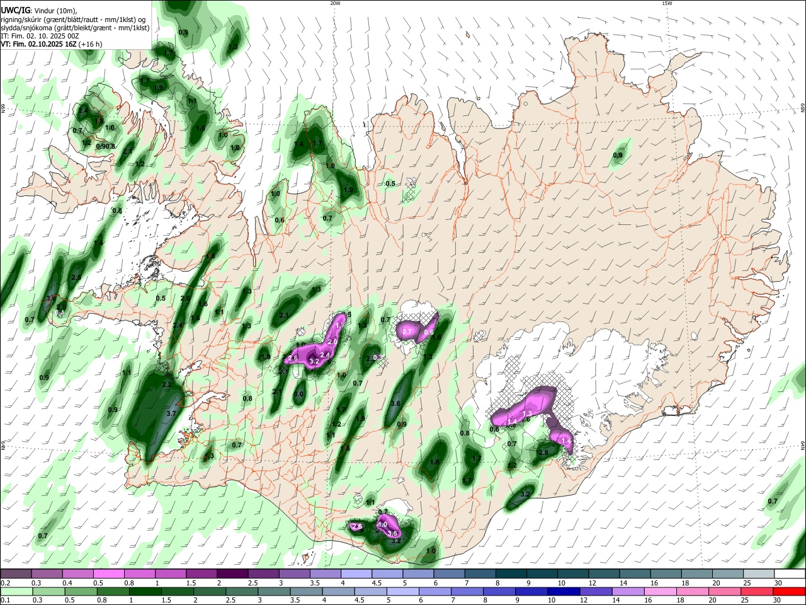Click the '3.5' value in the southern pink snow area
The height and width of the screenshot is (605, 806).
(x=392, y=534)
